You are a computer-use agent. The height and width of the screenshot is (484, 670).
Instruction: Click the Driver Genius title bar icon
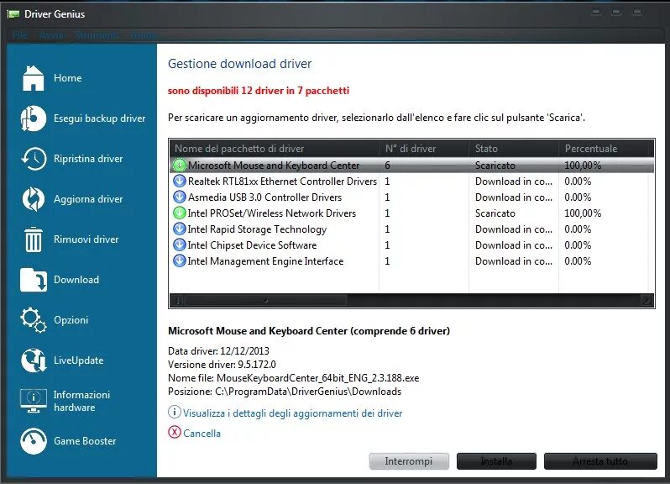coord(13,14)
